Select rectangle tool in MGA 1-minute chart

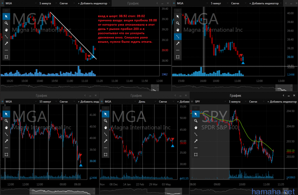click(6, 57)
